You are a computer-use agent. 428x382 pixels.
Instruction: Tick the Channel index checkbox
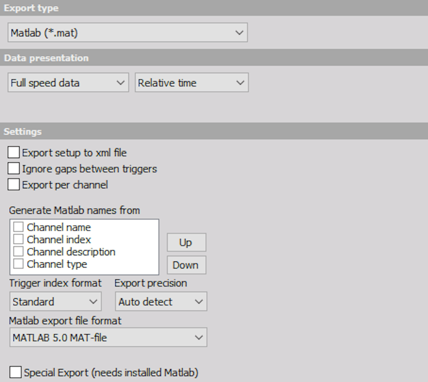pos(18,239)
